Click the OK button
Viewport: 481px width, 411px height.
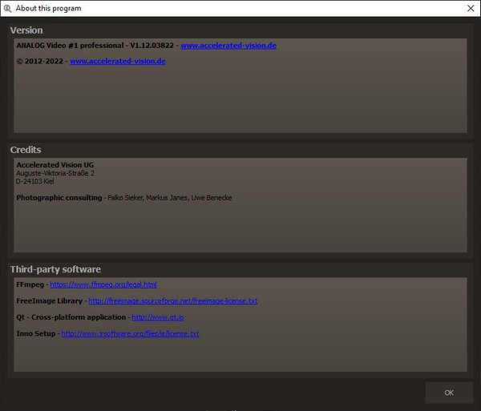click(x=449, y=393)
